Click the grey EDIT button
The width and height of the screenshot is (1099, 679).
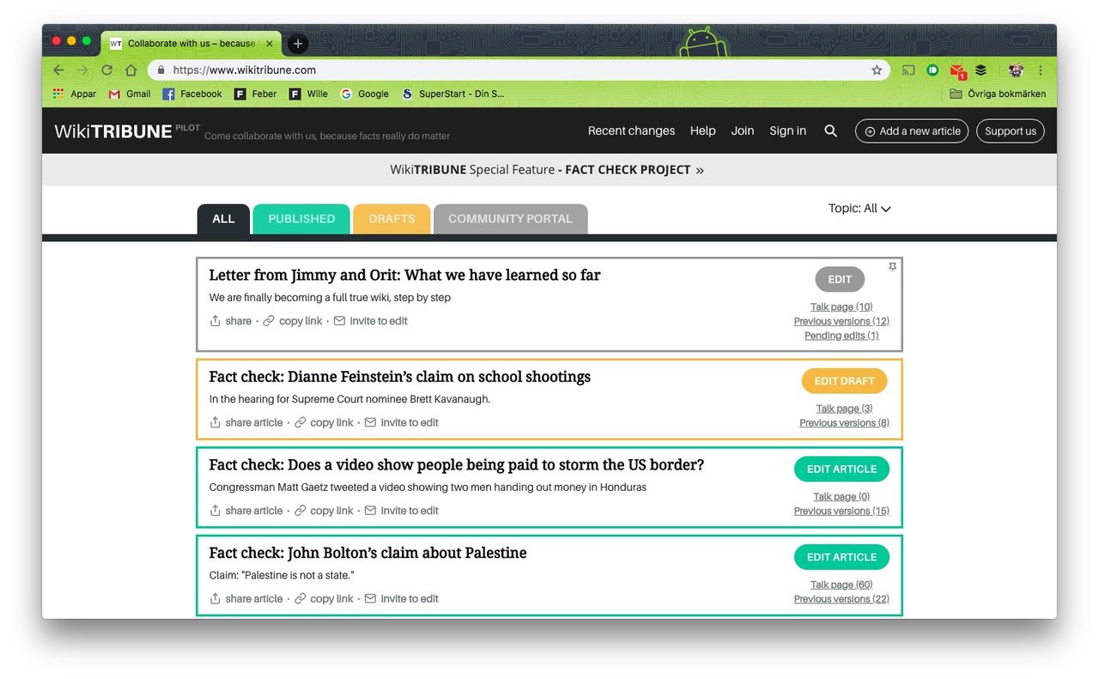(840, 279)
